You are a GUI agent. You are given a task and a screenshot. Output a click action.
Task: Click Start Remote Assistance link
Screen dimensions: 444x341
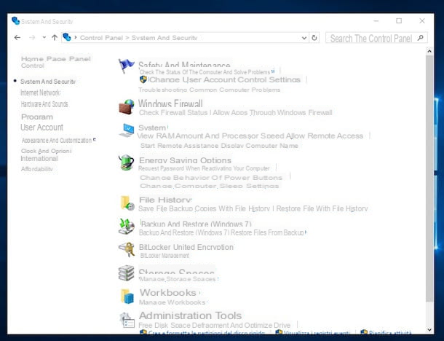point(180,146)
